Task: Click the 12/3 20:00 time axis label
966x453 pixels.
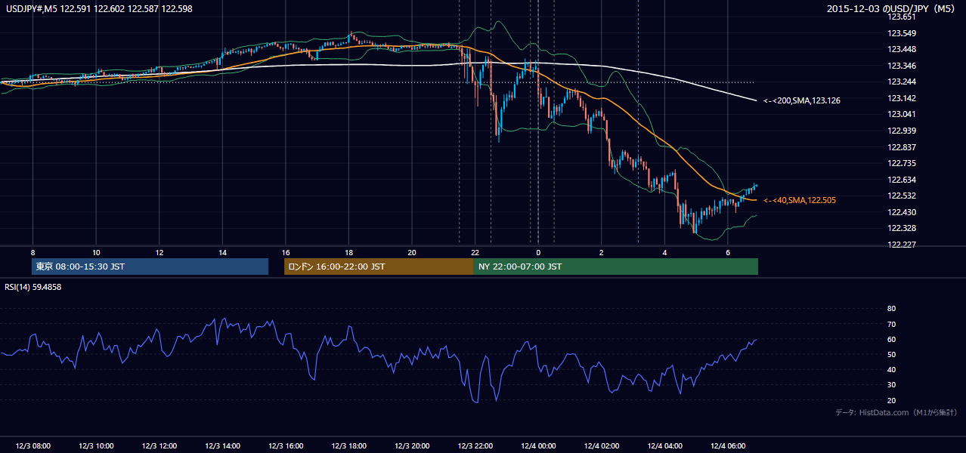Action: (412, 446)
